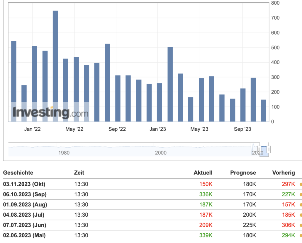The width and height of the screenshot is (302, 243).
Task: Click the green 336K actual value
Action: [x=206, y=194]
